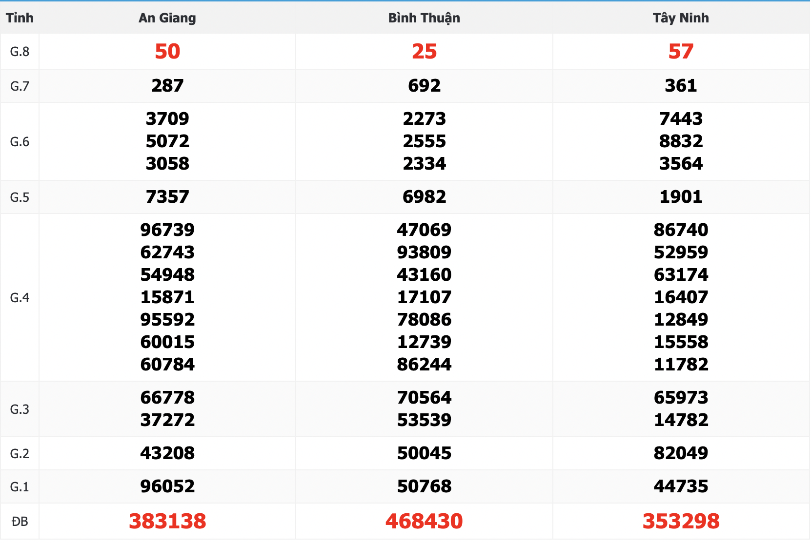The height and width of the screenshot is (543, 811).
Task: Click Tây Ninh G.1 number 44735
Action: pyautogui.click(x=681, y=486)
